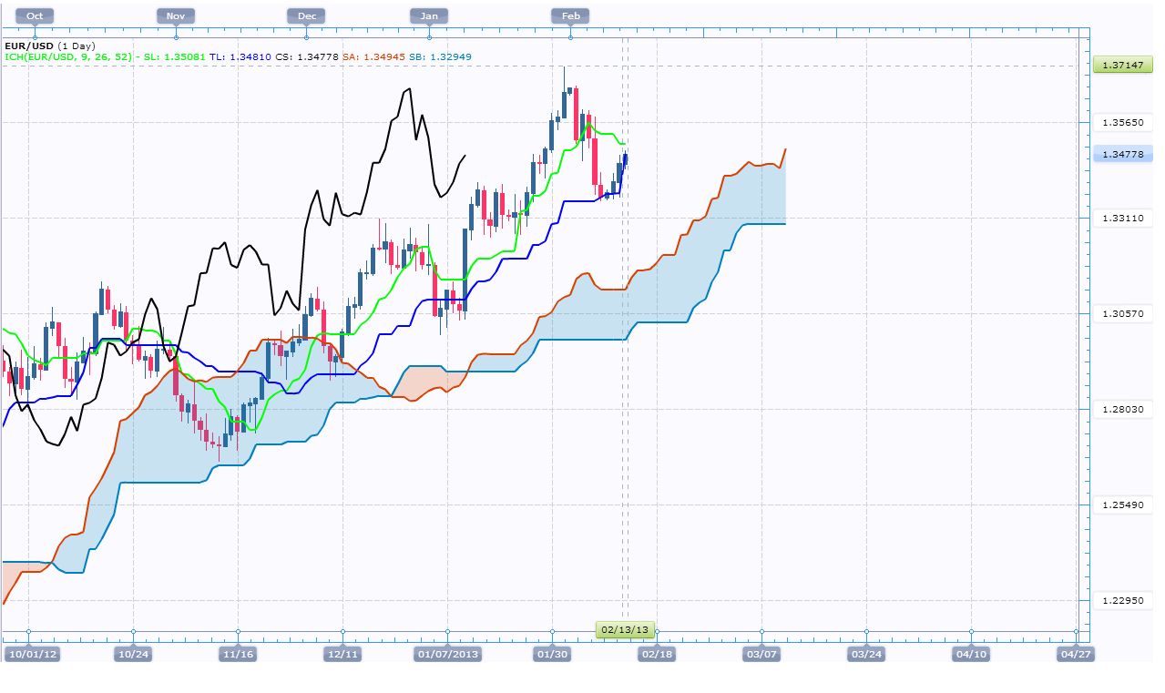
Task: Click the 1.34778 current price tag
Action: 1123,155
